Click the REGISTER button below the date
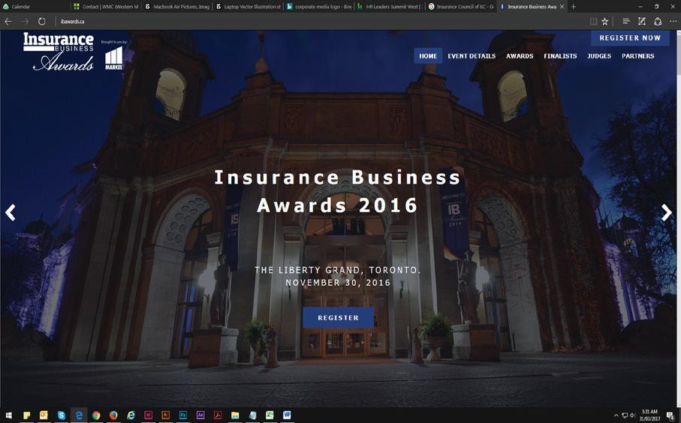 point(339,317)
